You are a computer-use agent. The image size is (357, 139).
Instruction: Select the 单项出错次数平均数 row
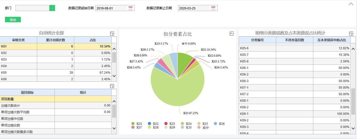pyautogui.click(x=56, y=112)
